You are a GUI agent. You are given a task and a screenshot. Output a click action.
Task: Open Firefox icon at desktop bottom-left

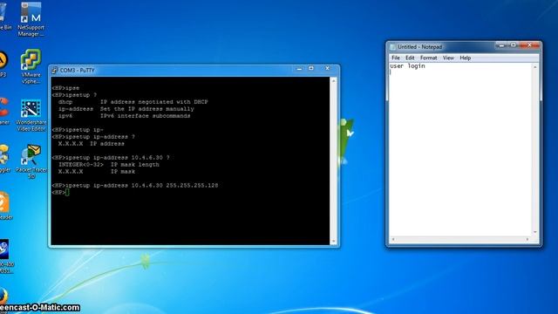coord(3,297)
